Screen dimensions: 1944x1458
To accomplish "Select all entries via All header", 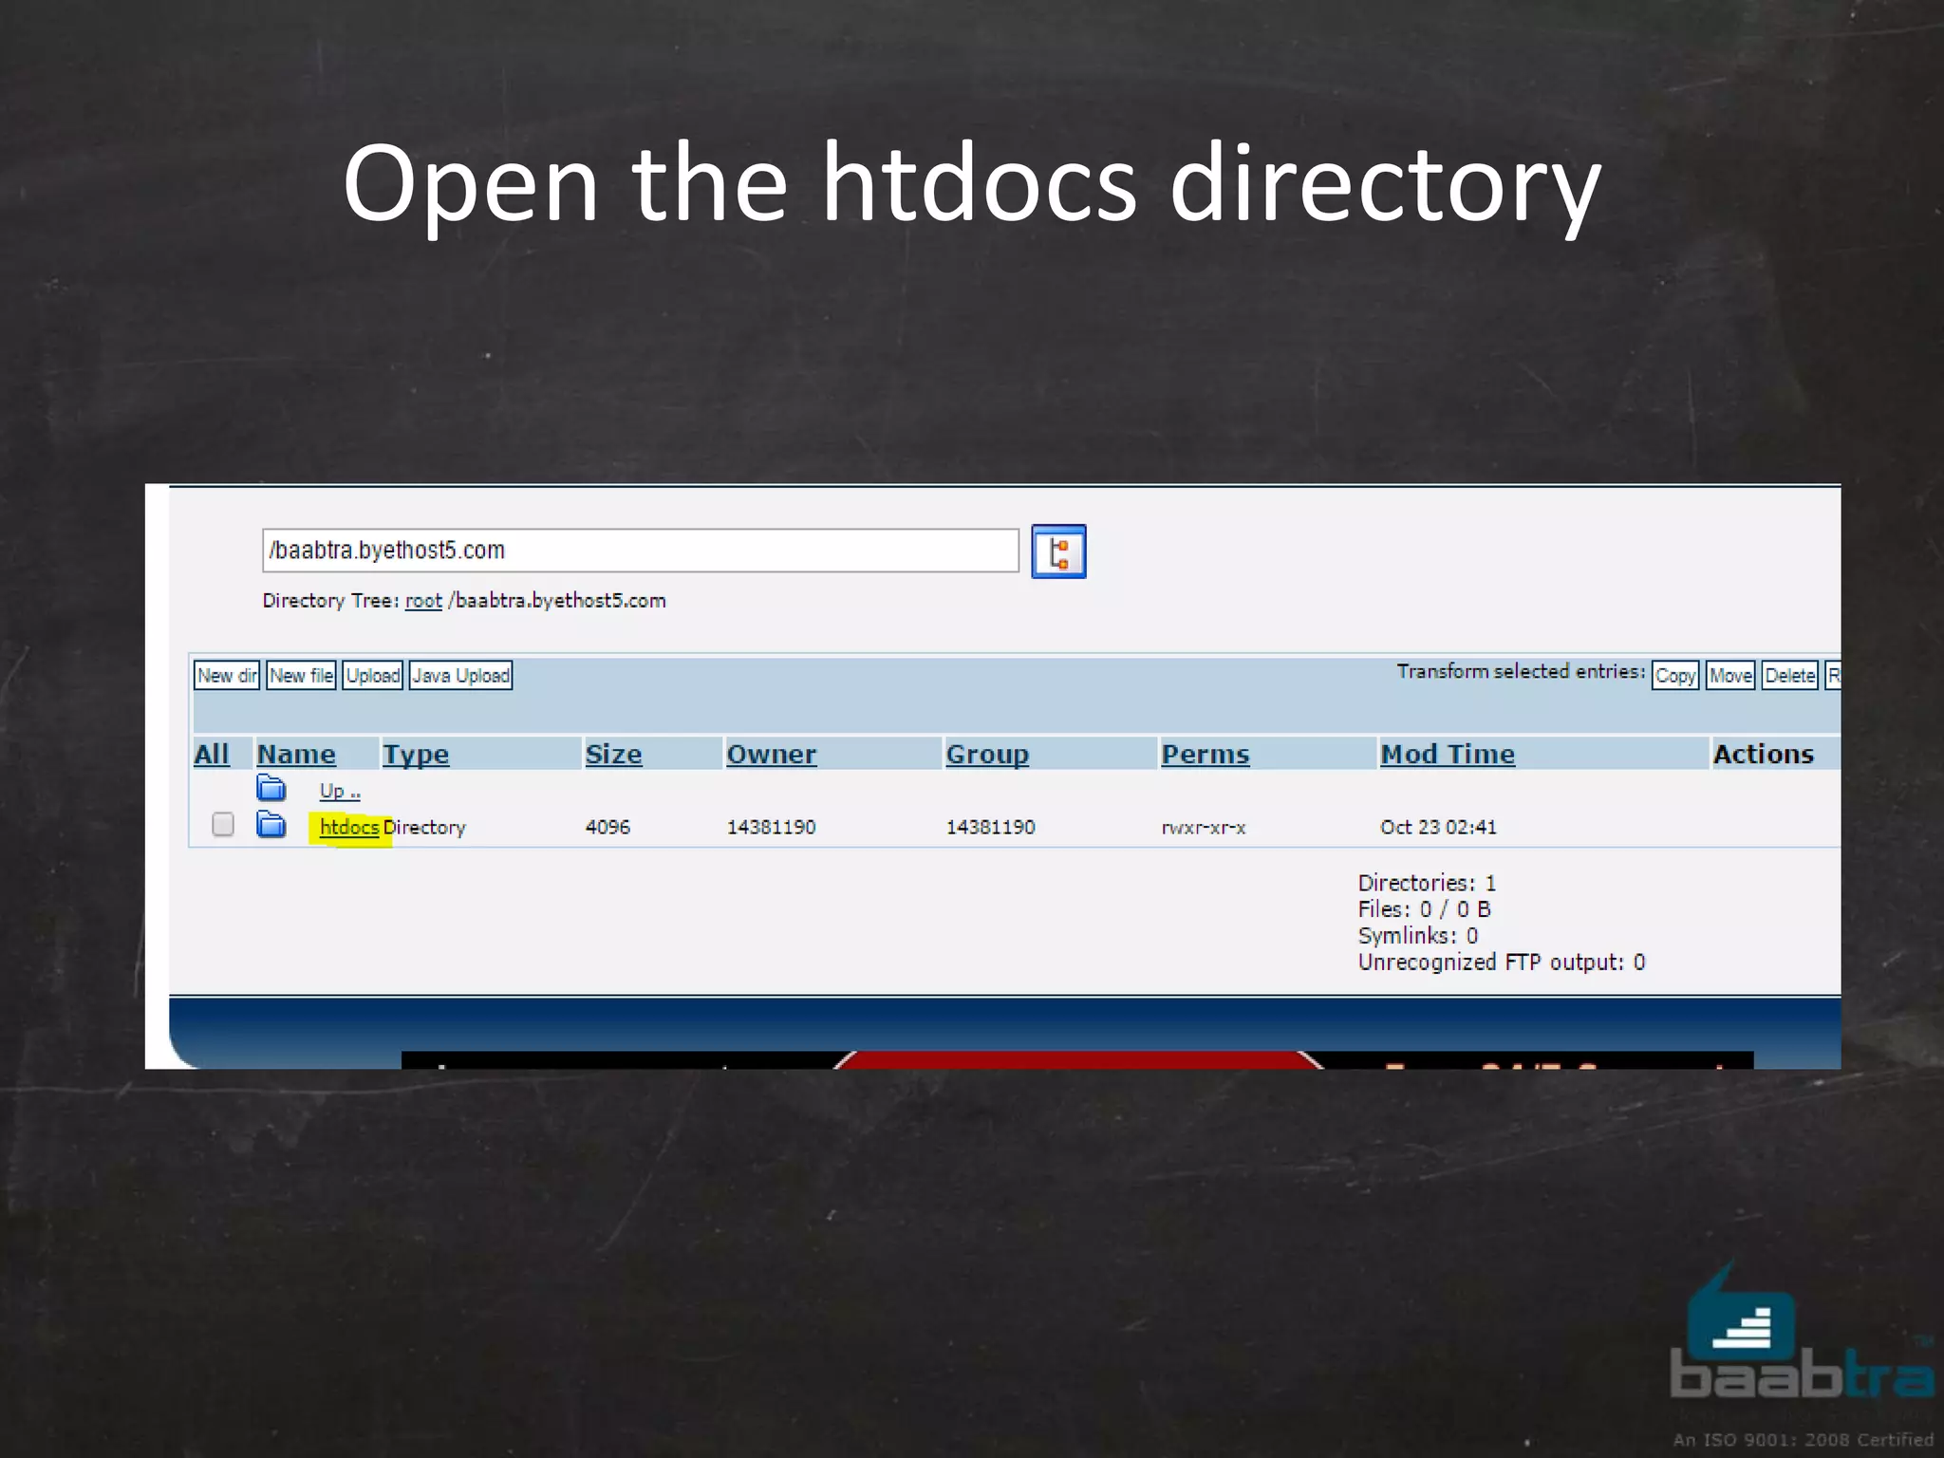I will coord(212,754).
